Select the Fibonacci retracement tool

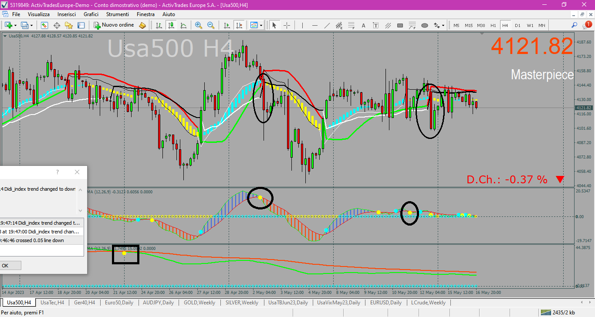click(x=352, y=25)
